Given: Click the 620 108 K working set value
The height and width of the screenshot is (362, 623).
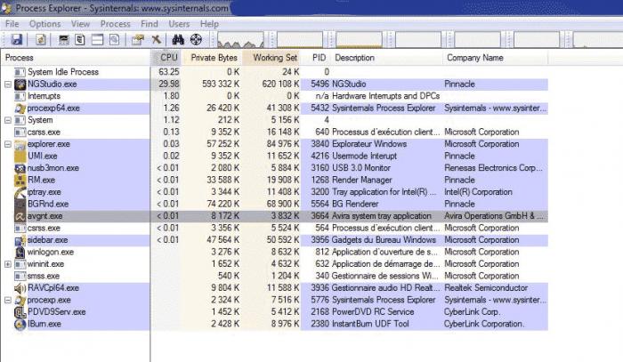Looking at the screenshot, I should (x=280, y=84).
